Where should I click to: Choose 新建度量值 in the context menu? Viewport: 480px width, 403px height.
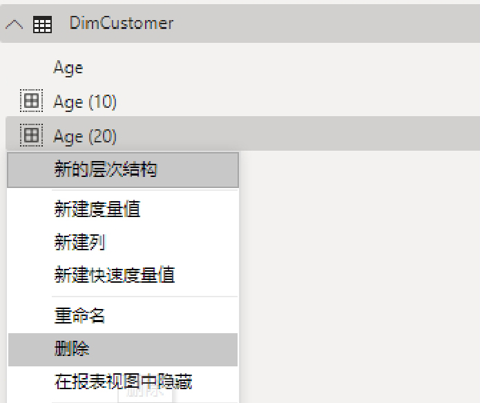[x=97, y=209]
